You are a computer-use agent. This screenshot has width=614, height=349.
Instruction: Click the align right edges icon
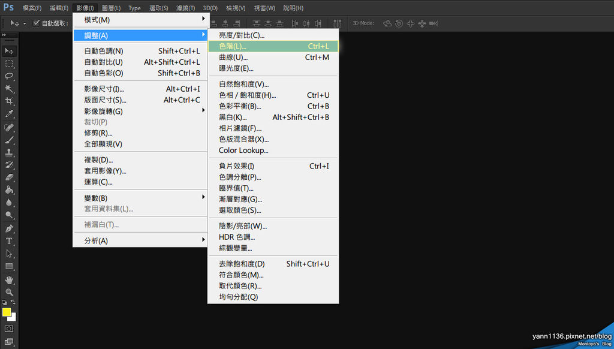[x=237, y=23]
